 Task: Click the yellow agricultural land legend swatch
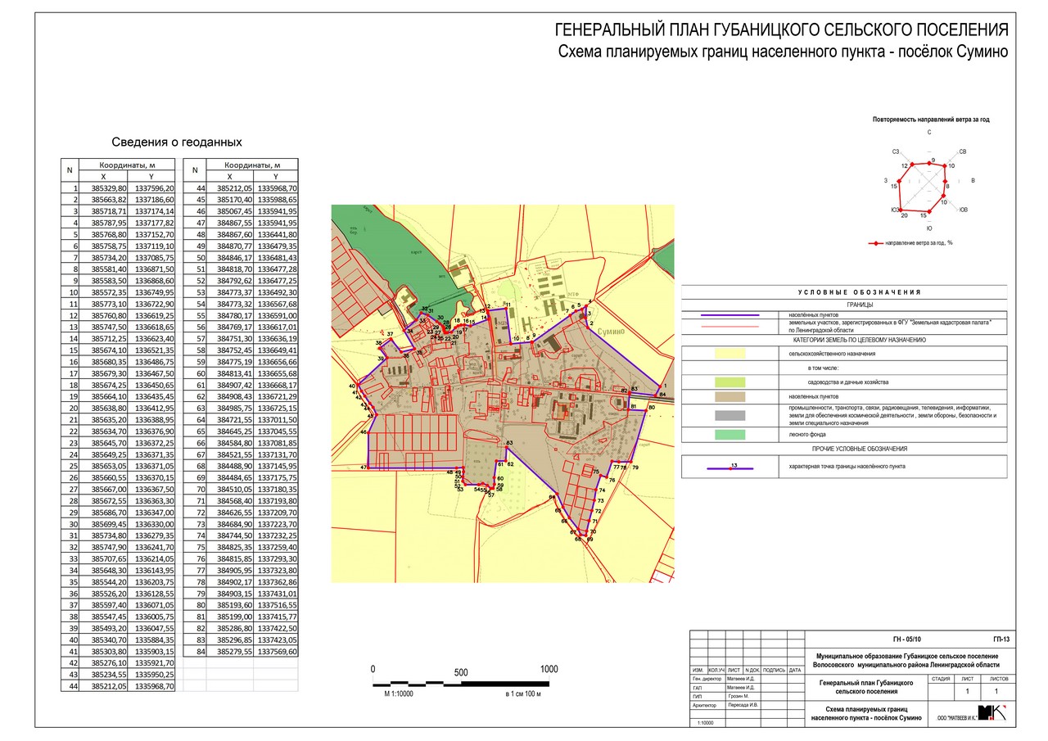pos(730,354)
